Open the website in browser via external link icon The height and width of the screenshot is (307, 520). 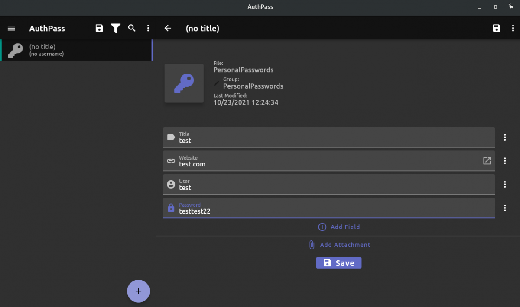[487, 160]
